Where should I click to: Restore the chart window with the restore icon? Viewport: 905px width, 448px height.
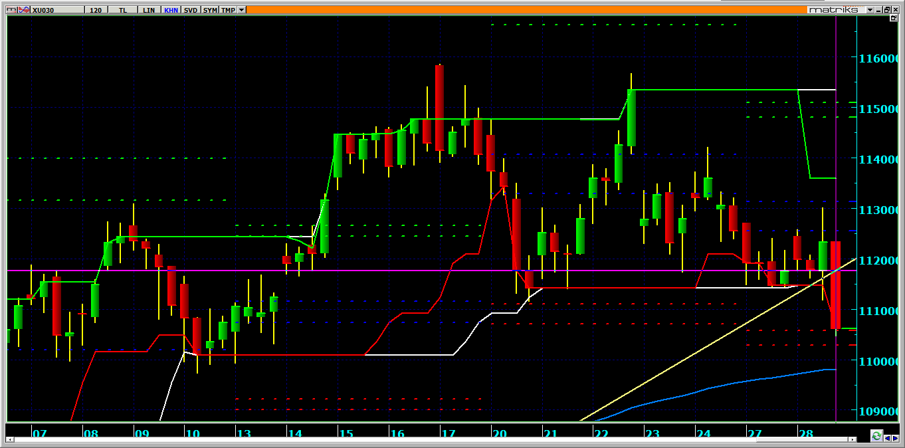pos(887,10)
